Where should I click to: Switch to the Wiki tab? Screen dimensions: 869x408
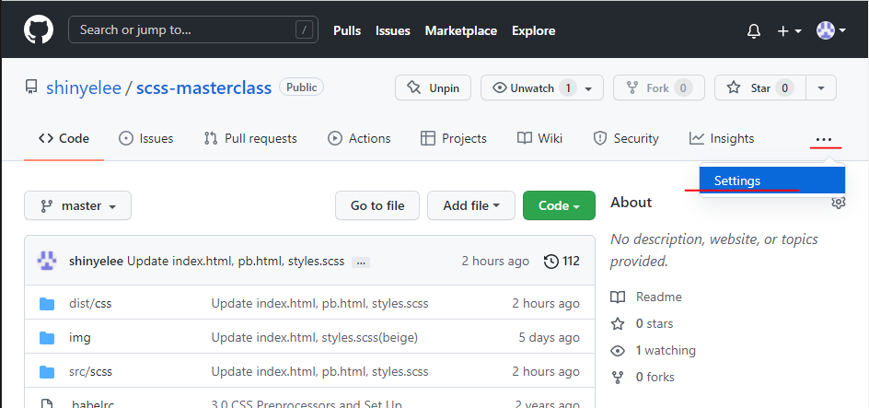click(x=540, y=138)
